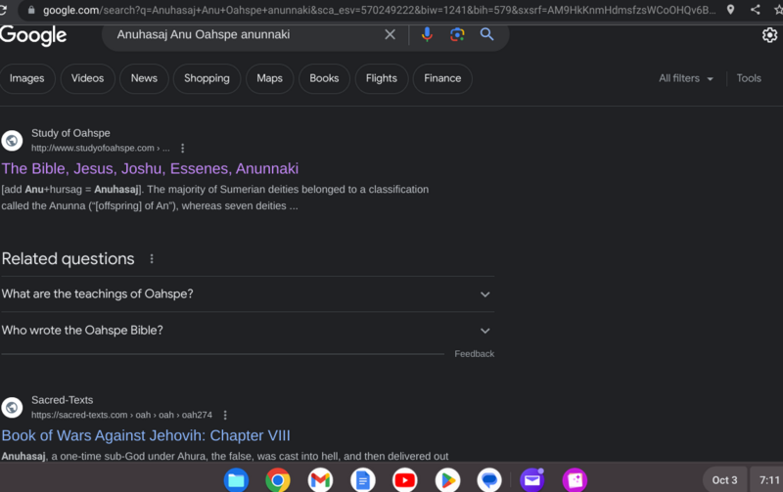Open location pin icon in address bar

[x=730, y=10]
